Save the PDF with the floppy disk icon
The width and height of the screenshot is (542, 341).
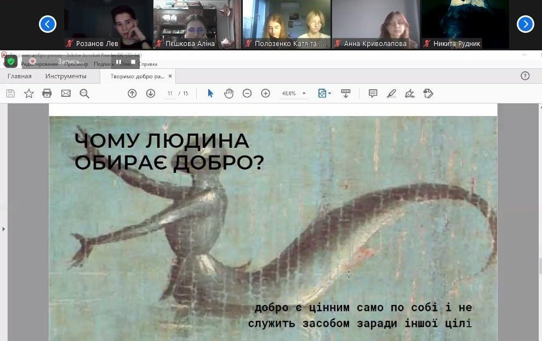(10, 94)
